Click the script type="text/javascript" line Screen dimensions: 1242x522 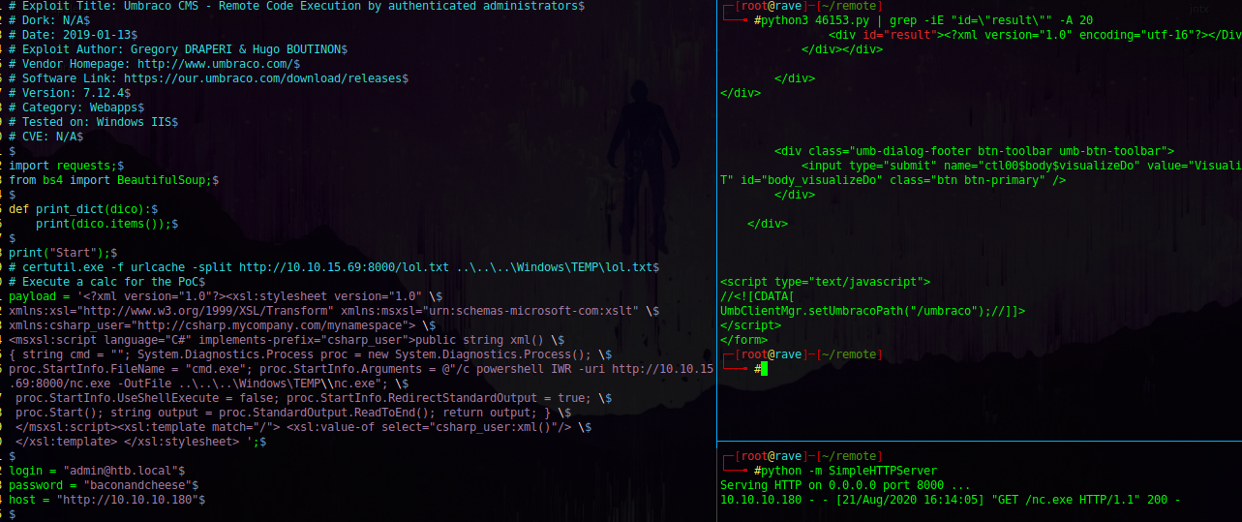825,282
